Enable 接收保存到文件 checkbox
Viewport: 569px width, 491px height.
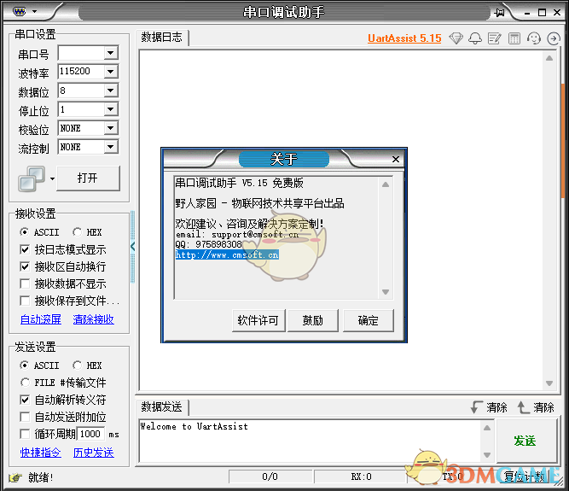point(25,301)
